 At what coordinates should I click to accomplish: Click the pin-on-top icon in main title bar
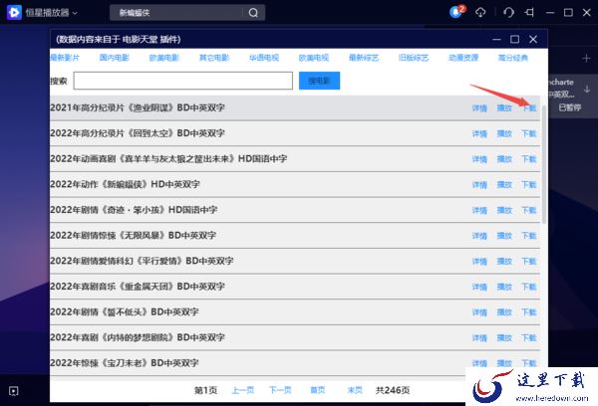529,13
